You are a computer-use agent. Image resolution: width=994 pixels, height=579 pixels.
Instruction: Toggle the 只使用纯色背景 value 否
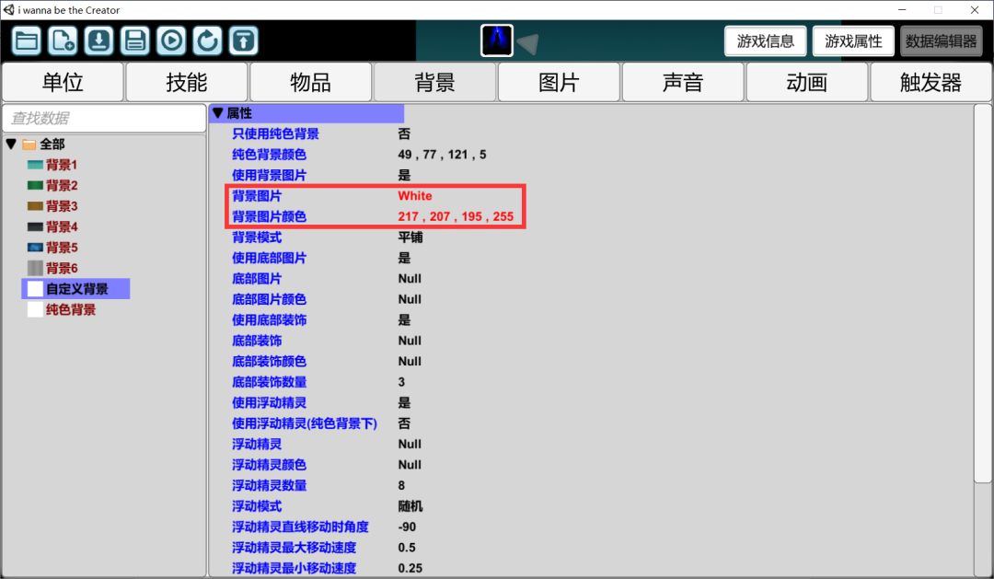click(x=404, y=133)
